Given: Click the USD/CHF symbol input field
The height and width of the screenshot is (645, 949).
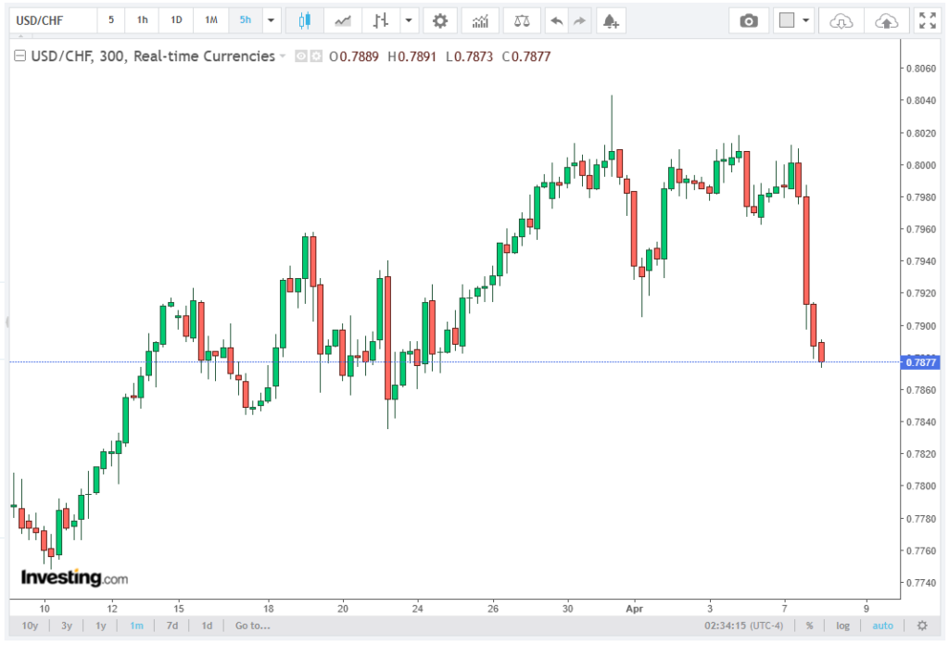Looking at the screenshot, I should 51,20.
